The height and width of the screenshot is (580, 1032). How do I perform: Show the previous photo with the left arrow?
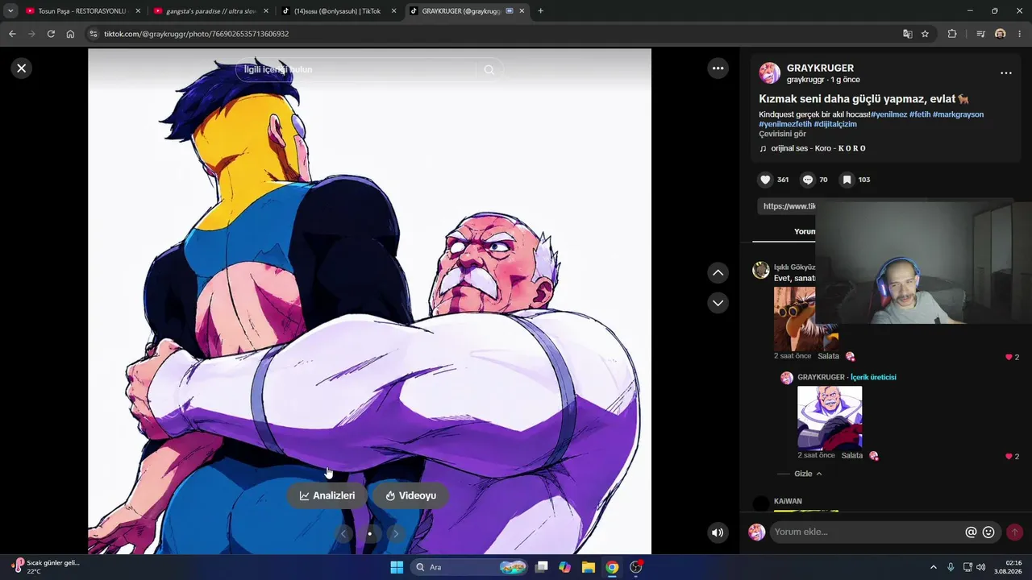(x=343, y=533)
